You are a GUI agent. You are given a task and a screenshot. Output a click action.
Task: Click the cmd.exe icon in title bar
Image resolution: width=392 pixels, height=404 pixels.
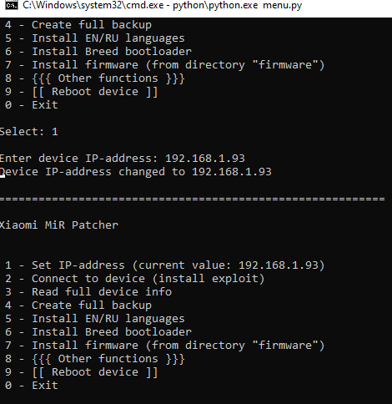[12, 5]
